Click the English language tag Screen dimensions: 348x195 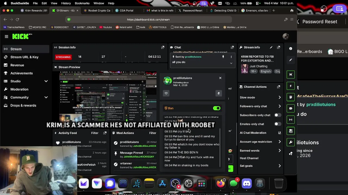pos(266,71)
